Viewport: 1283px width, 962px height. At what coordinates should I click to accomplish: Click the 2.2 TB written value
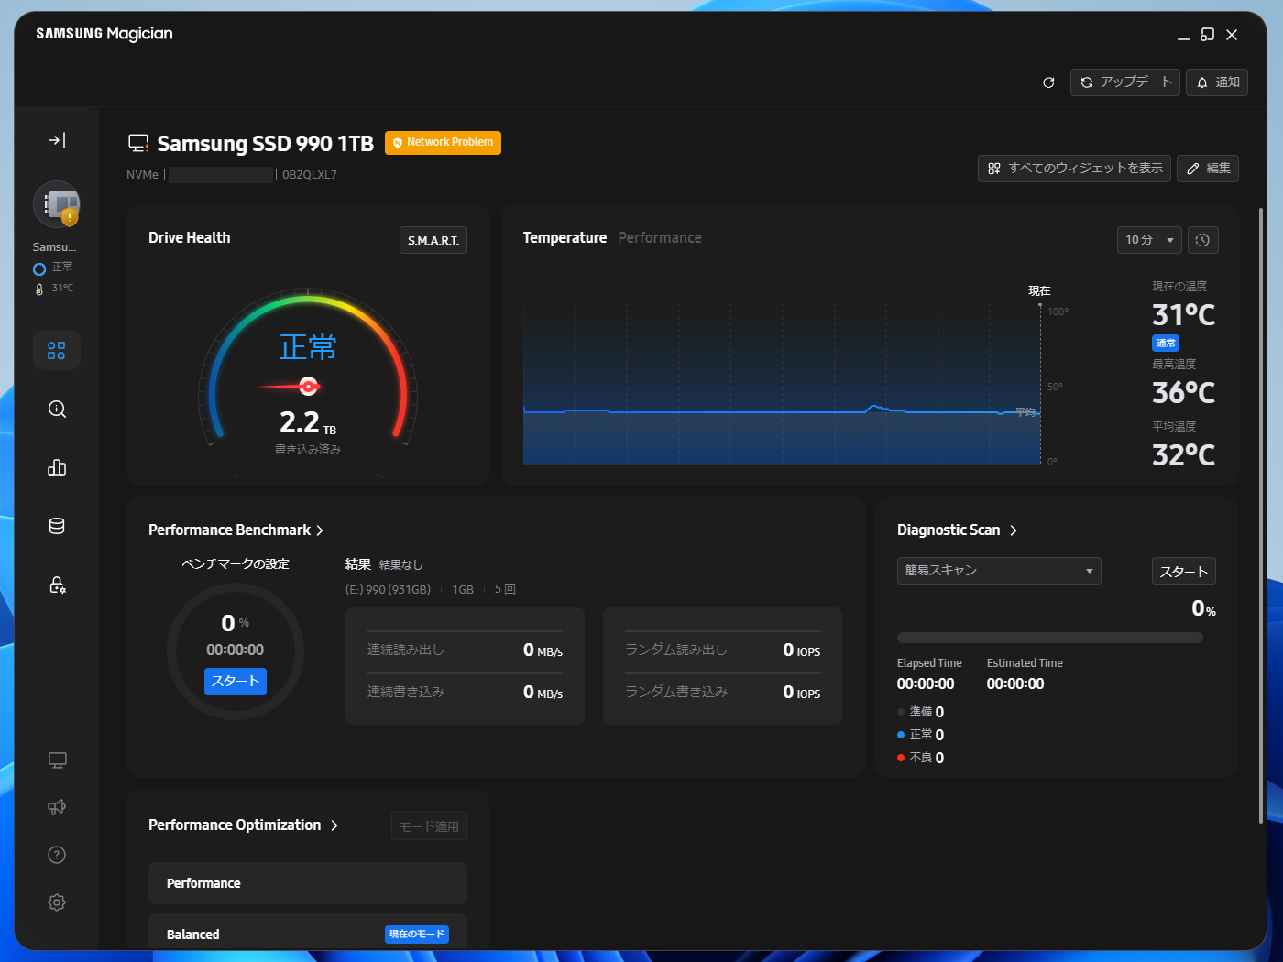click(308, 422)
